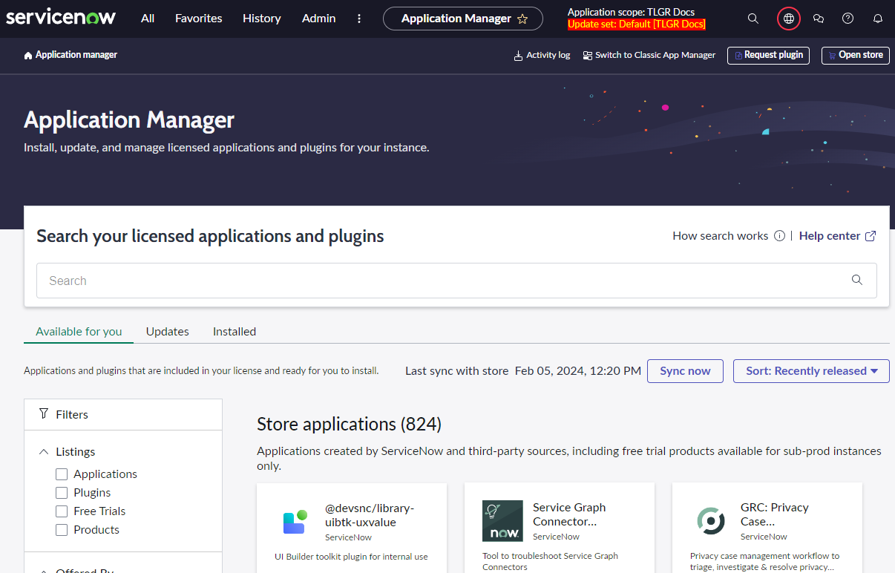Click the Filters panel header

click(x=123, y=414)
